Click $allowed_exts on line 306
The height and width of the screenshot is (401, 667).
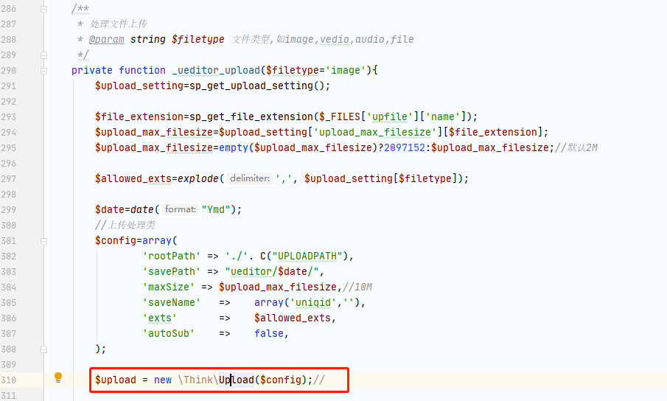point(293,318)
